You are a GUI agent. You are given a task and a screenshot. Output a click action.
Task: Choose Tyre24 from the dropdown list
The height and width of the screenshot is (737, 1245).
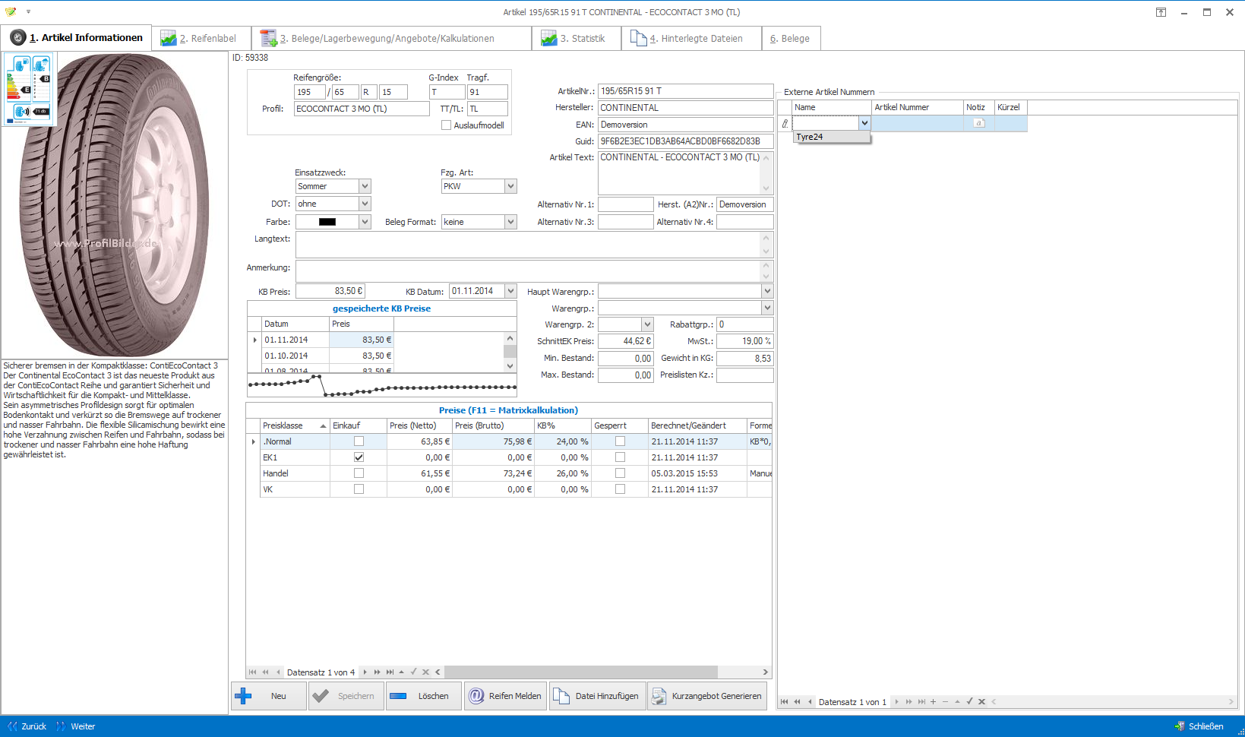(832, 137)
